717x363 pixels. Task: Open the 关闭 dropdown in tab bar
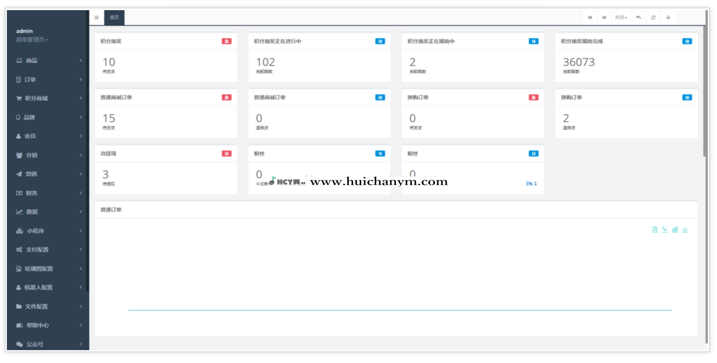pos(621,17)
